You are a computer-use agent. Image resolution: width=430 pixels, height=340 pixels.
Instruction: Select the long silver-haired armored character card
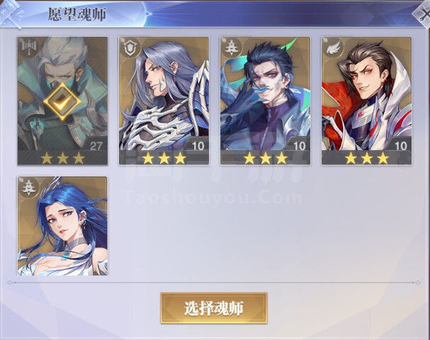(x=164, y=101)
